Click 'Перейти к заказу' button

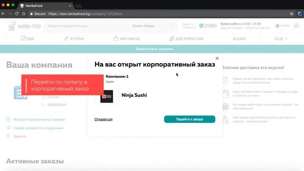tap(190, 119)
